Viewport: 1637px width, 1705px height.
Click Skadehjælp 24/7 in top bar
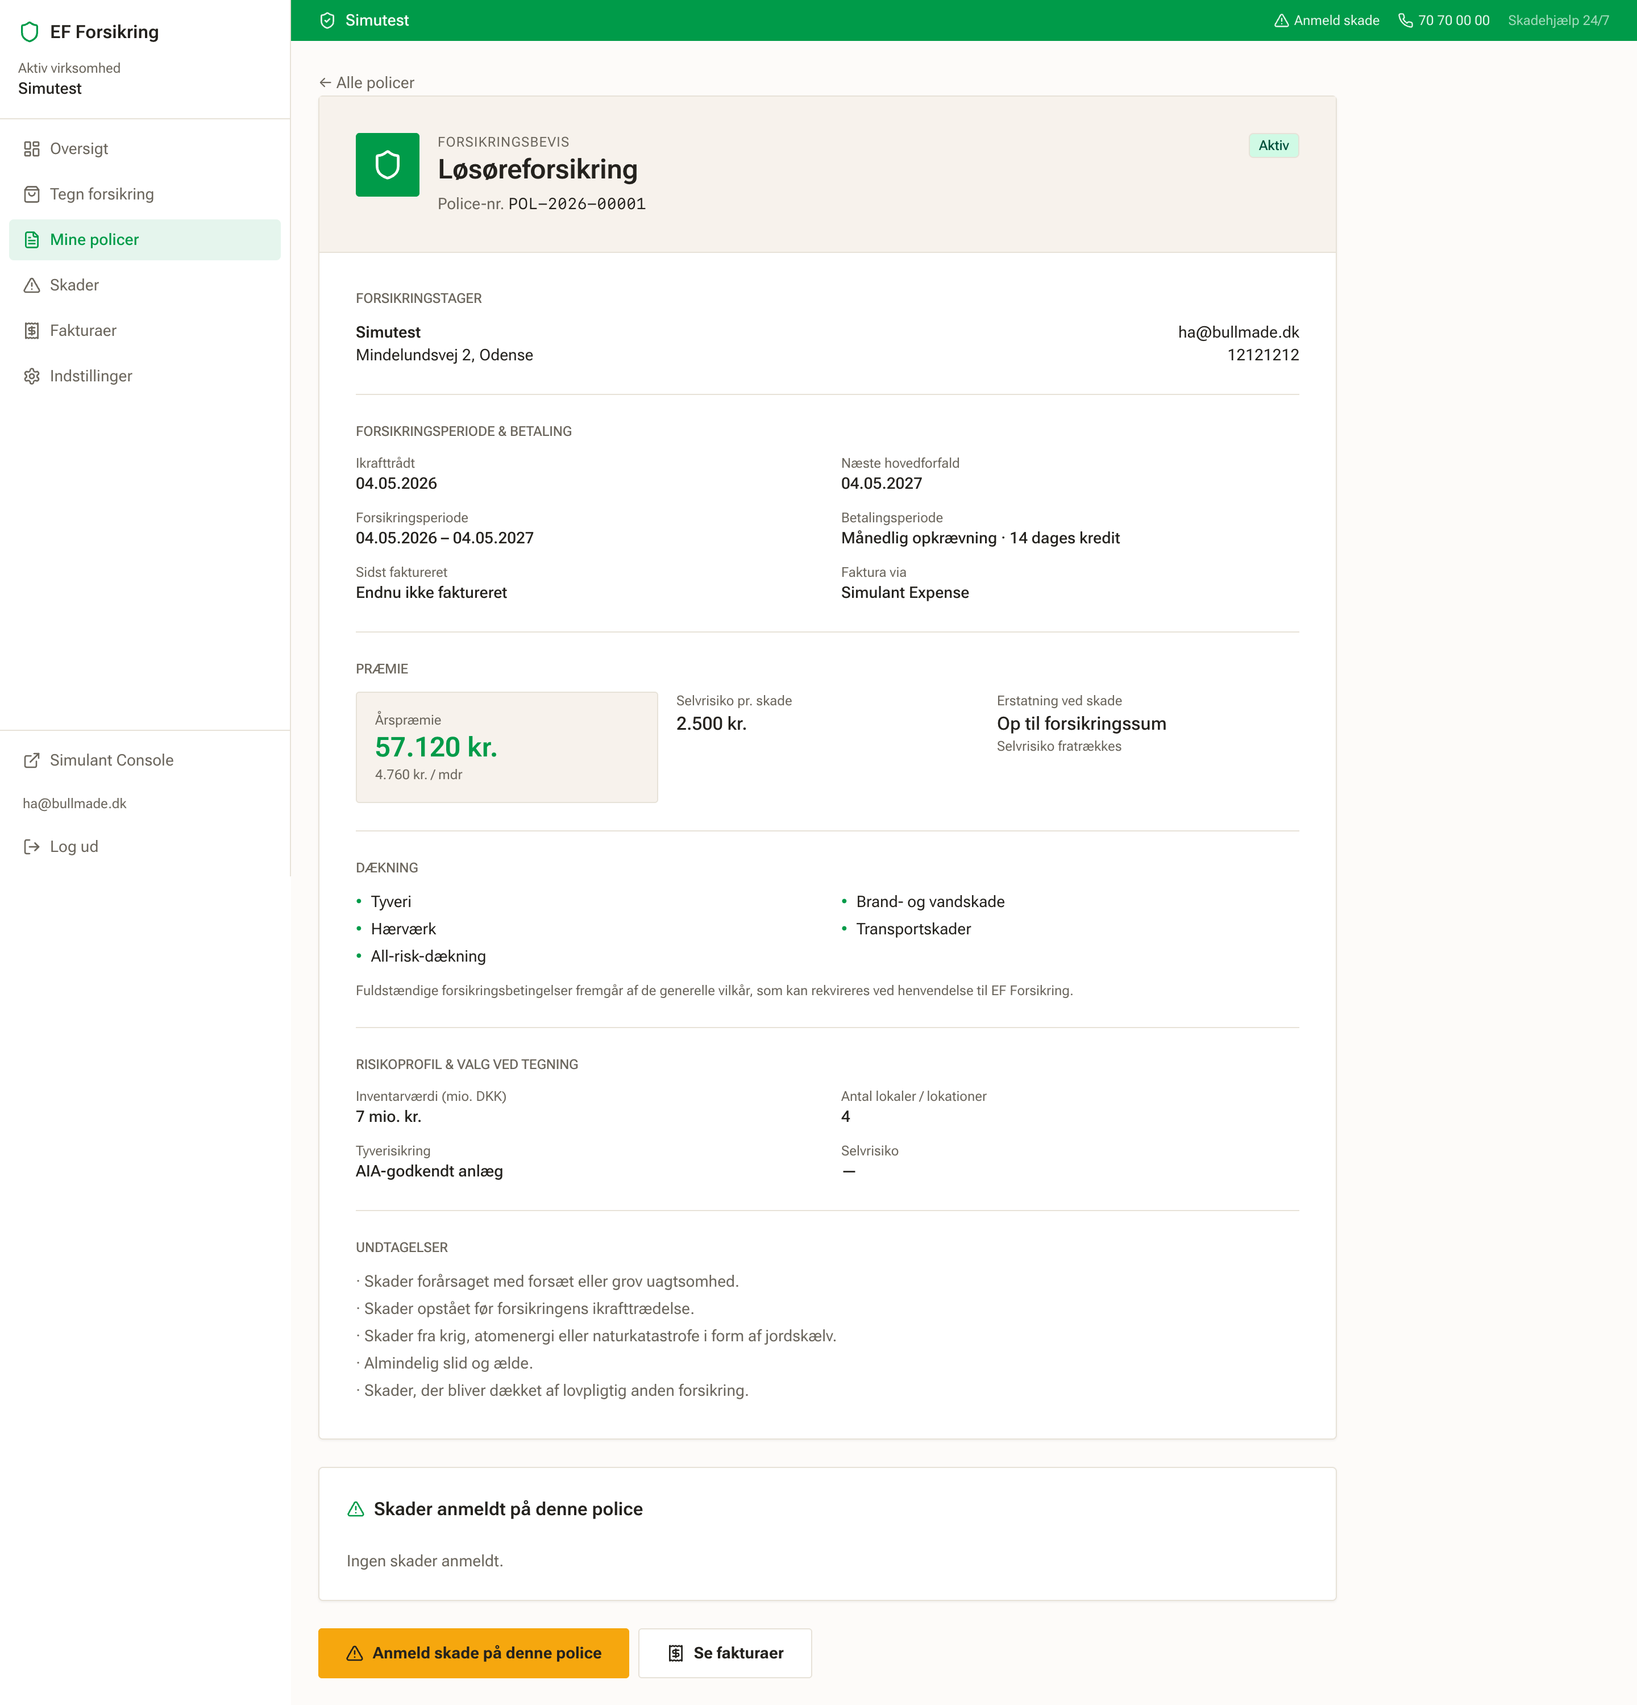(1558, 20)
